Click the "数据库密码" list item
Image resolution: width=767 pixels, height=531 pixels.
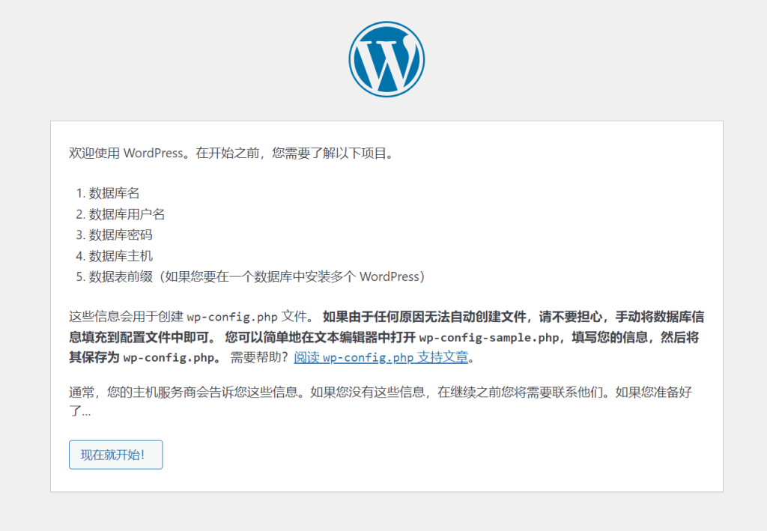click(x=121, y=235)
